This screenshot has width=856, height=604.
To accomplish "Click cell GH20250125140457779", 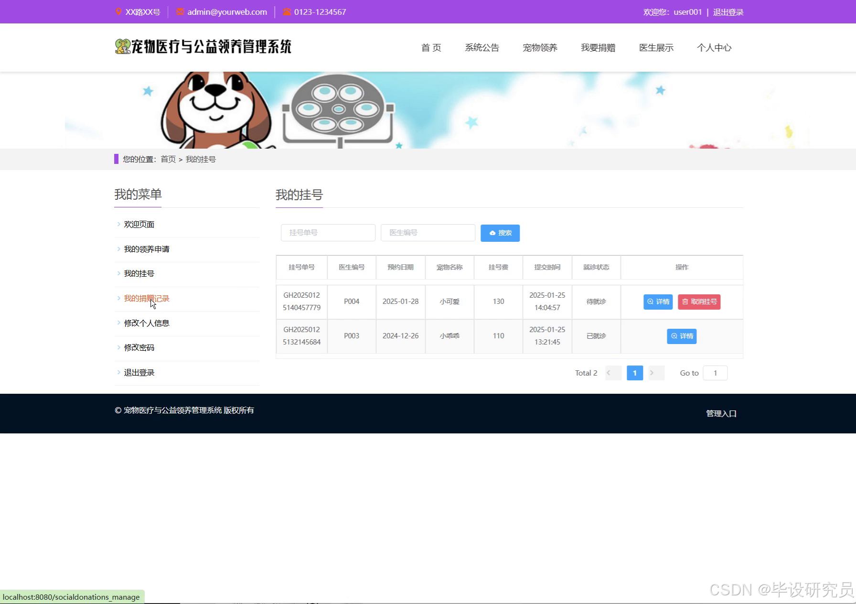I will [301, 302].
